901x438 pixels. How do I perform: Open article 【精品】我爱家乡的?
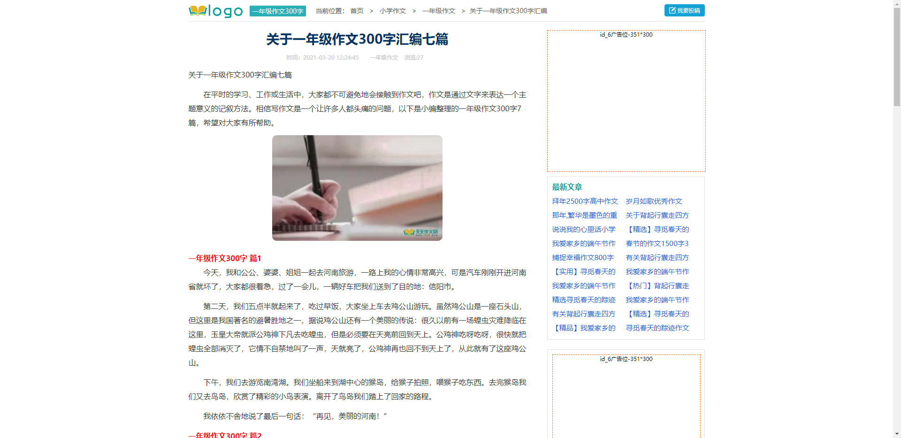(584, 328)
